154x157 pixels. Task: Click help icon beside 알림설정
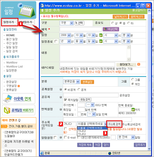coord(61,137)
